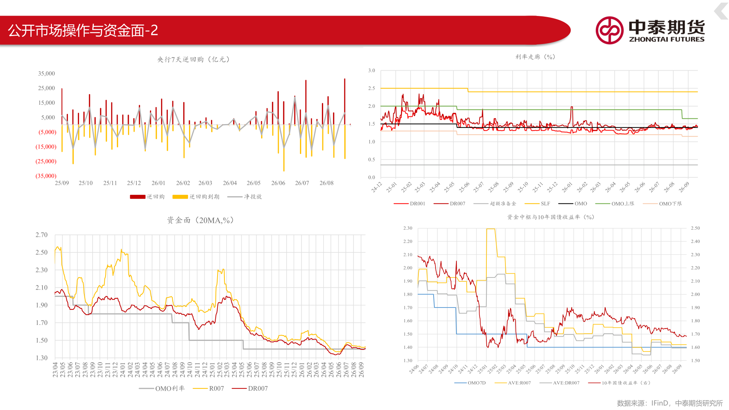The height and width of the screenshot is (410, 729).
Task: Click the DR007 legend in rate corridor chart
Action: [x=449, y=204]
